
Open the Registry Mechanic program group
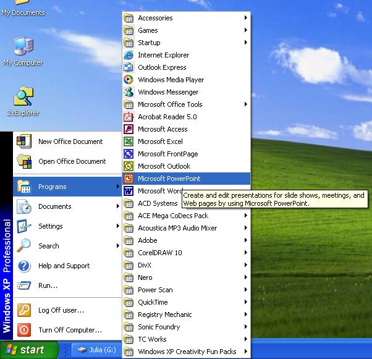(x=186, y=315)
